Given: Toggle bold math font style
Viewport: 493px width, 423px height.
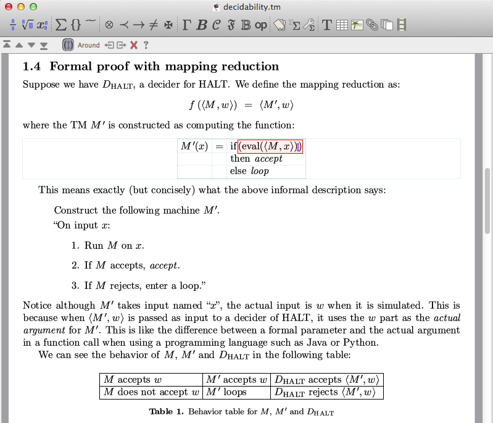Looking at the screenshot, I should tap(202, 25).
